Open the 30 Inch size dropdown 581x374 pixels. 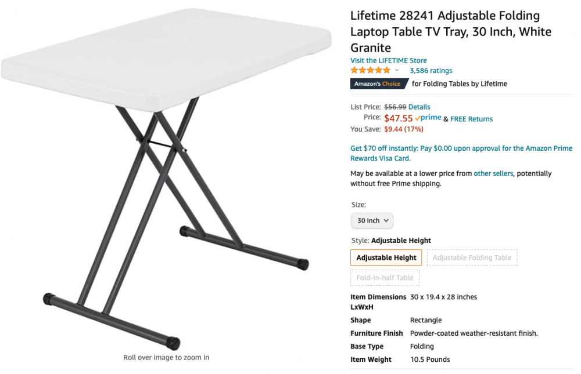pos(372,220)
